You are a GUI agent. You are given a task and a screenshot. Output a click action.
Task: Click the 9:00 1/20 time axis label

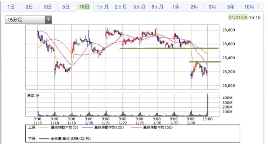pos(89,121)
